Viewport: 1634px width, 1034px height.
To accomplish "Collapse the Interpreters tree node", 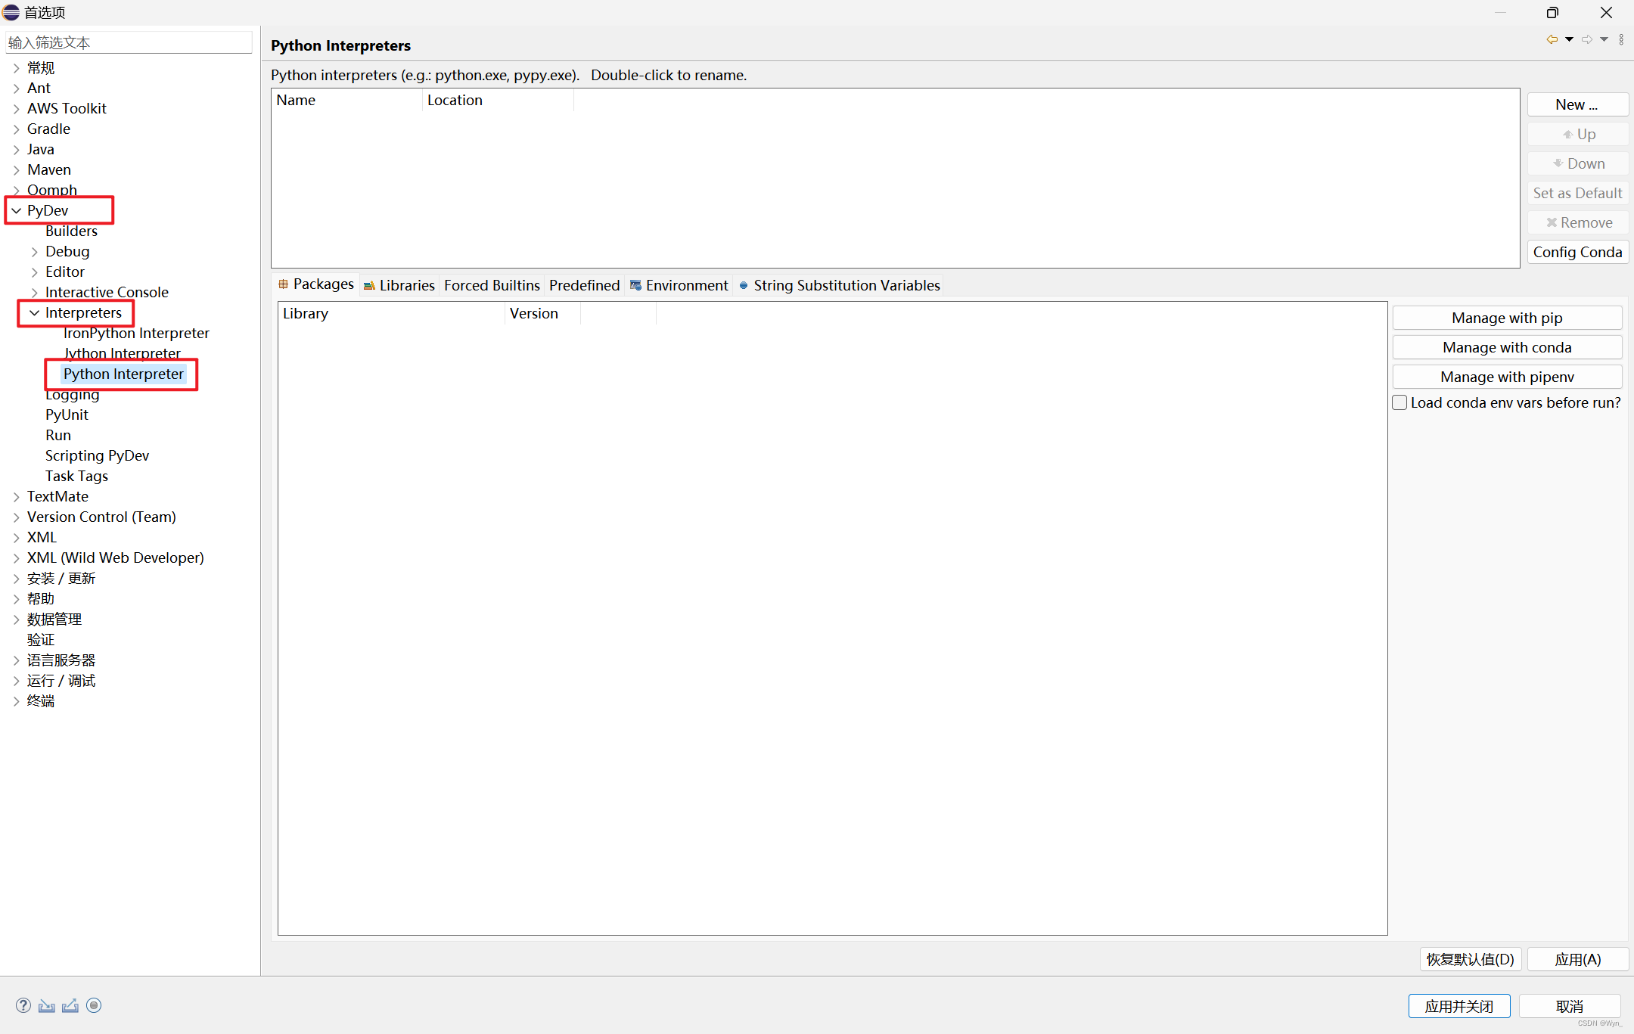I will click(x=34, y=313).
